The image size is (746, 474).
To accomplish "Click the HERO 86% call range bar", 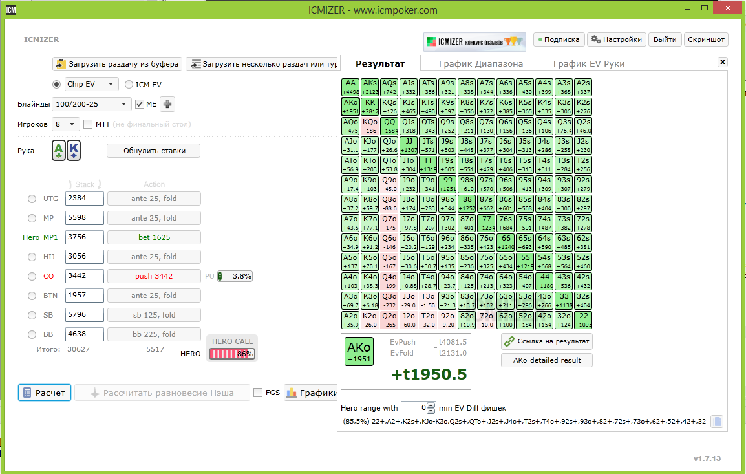I will (231, 354).
